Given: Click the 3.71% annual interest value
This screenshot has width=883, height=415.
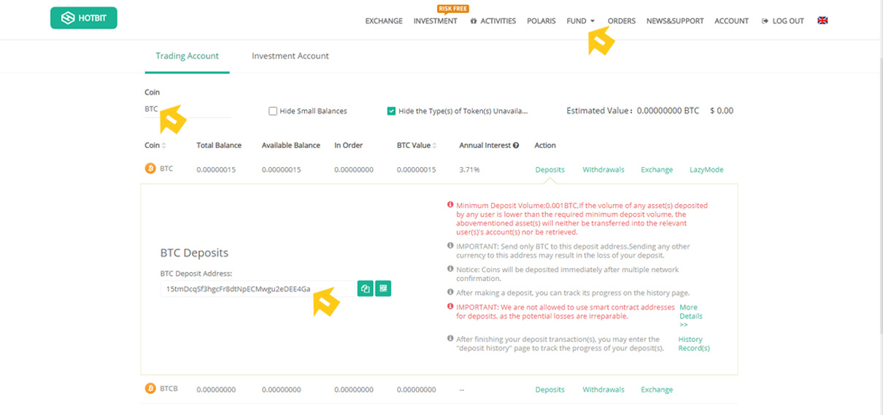Looking at the screenshot, I should (469, 169).
